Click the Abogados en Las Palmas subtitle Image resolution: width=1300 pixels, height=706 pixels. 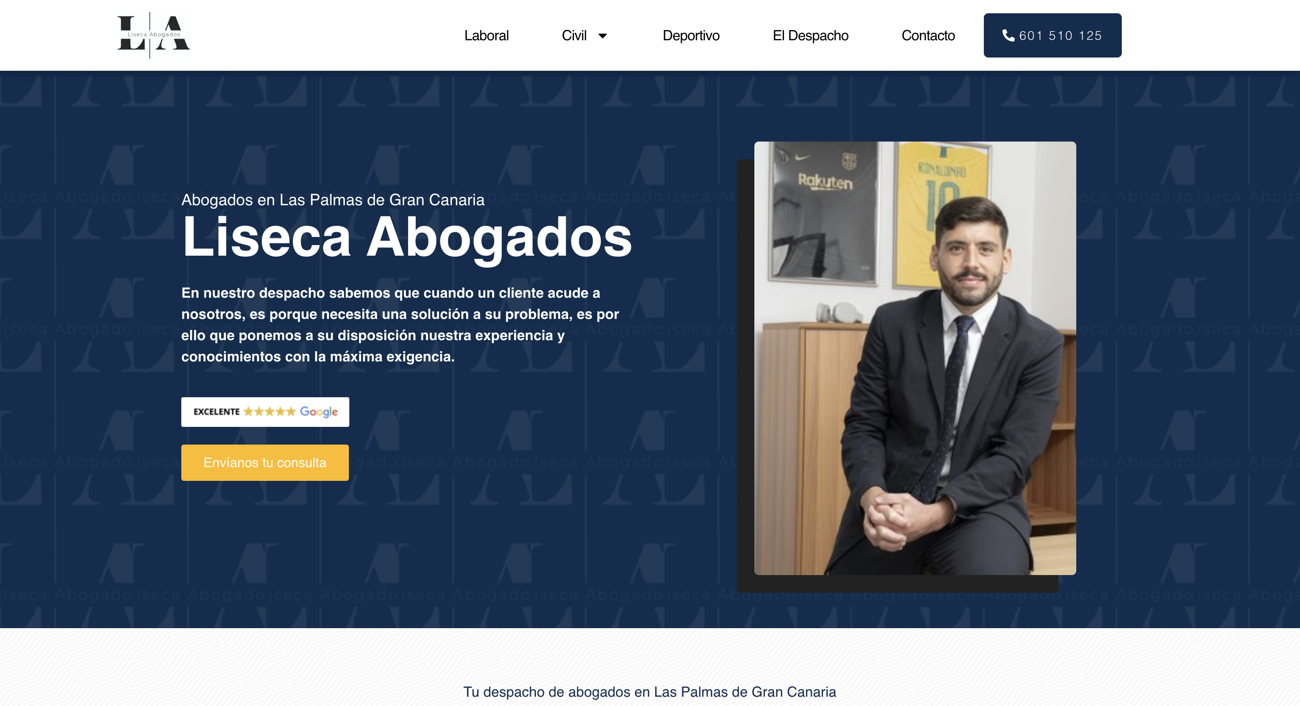click(333, 200)
